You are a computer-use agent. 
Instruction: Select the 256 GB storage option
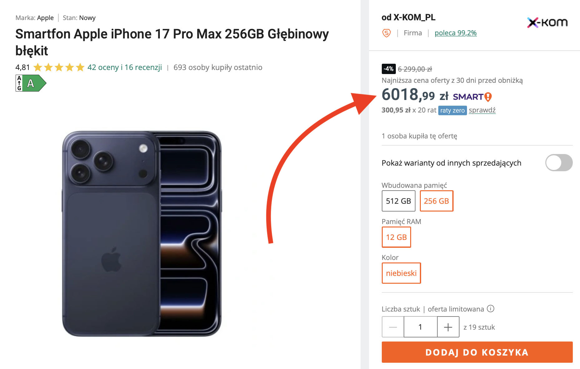point(436,201)
